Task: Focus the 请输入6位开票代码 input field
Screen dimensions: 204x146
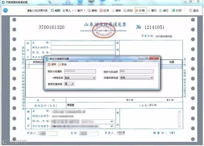Action: tap(38, 11)
